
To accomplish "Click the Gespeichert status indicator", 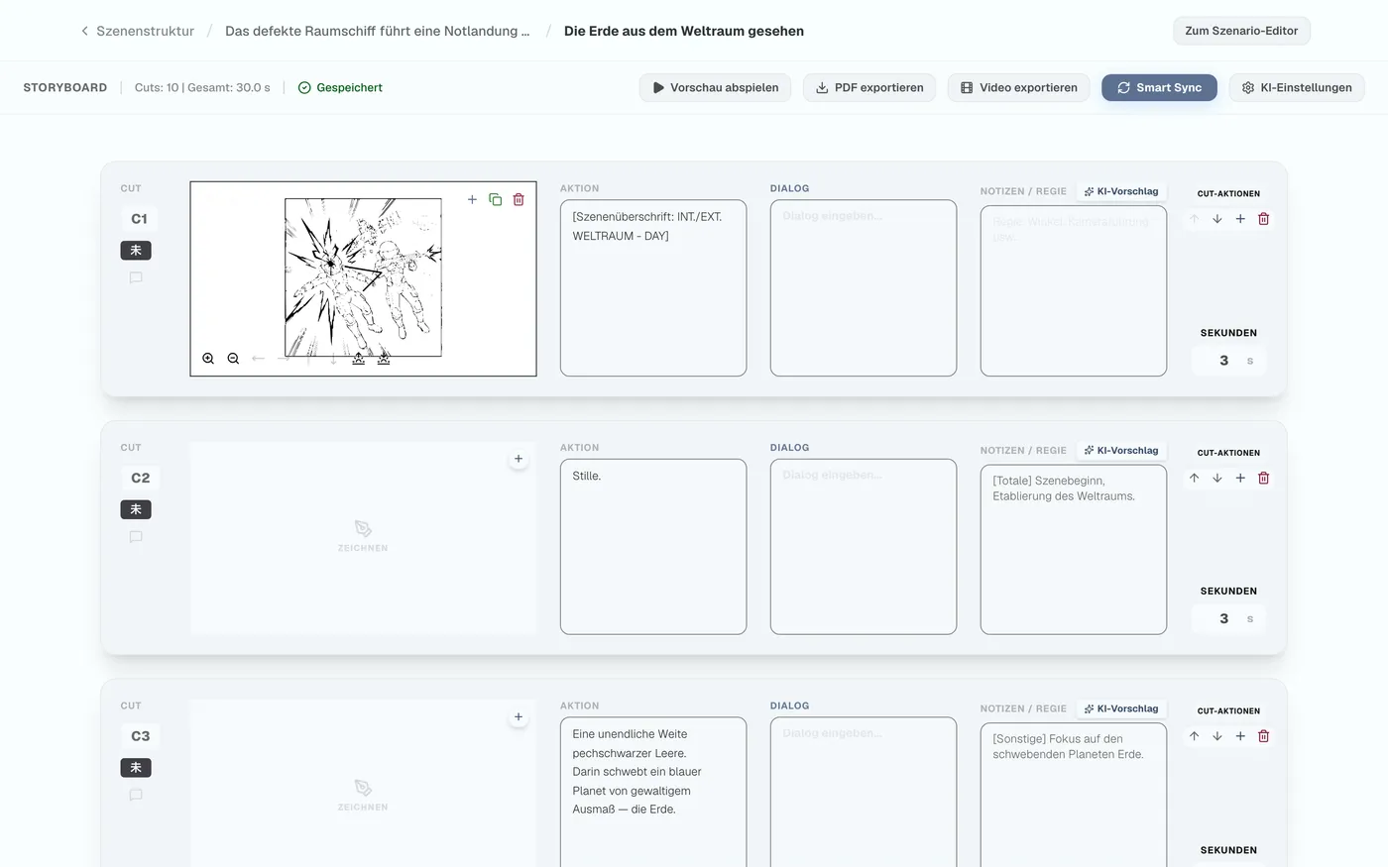I will click(340, 87).
